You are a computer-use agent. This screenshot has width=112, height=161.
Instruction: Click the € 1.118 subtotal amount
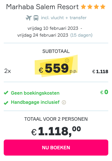tap(100, 71)
